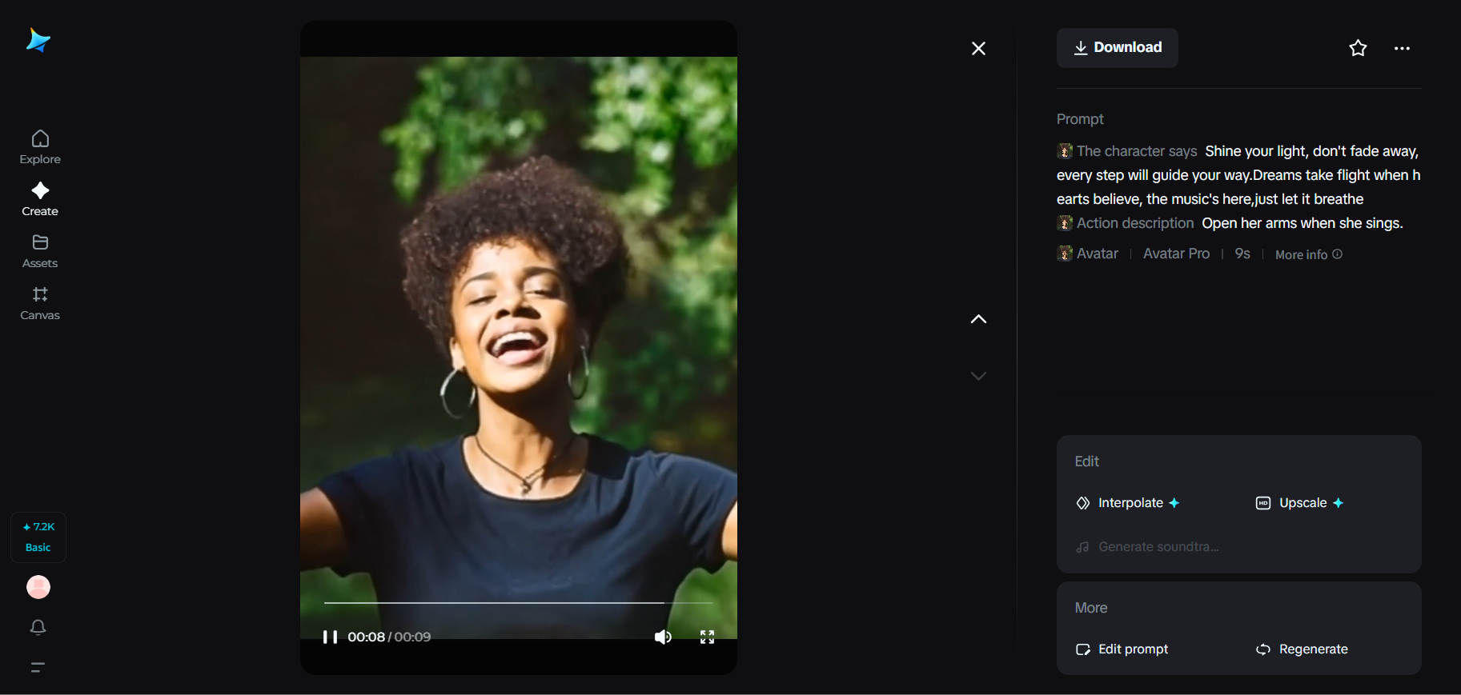Mute the video volume
Viewport: 1461px width, 695px height.
tap(663, 637)
